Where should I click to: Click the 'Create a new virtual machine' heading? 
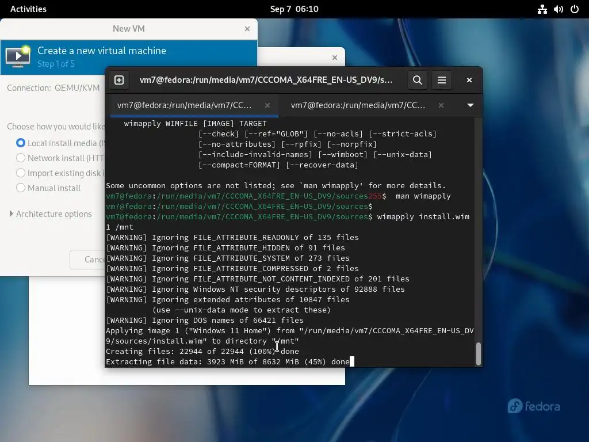tap(102, 51)
